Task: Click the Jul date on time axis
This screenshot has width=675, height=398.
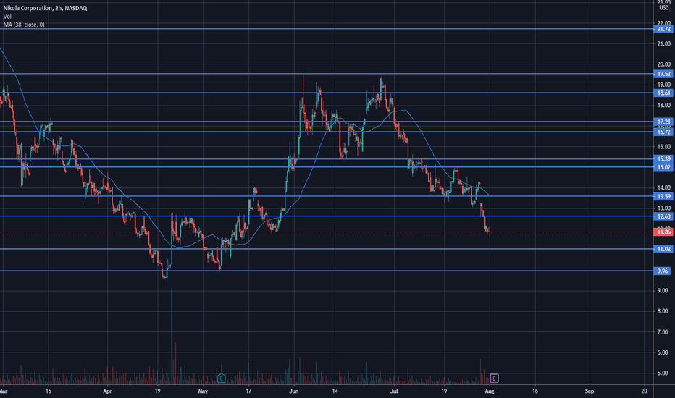Action: click(393, 391)
